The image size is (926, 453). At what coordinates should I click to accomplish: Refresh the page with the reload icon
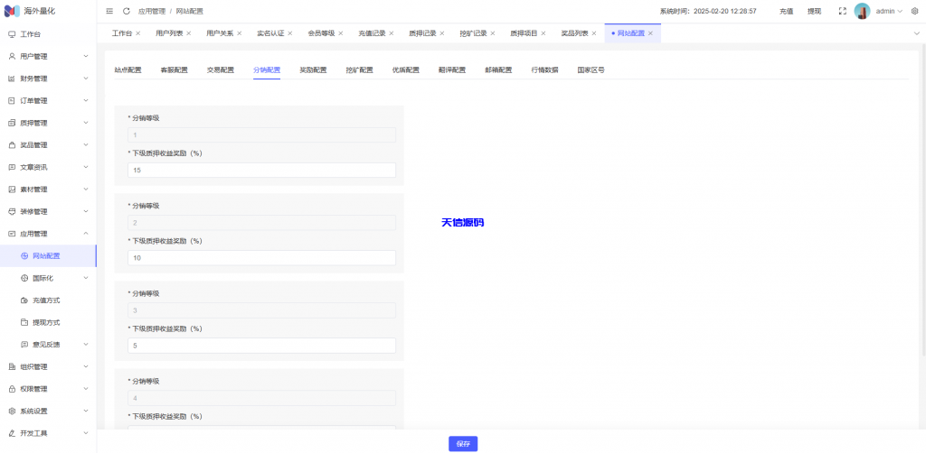pos(127,11)
